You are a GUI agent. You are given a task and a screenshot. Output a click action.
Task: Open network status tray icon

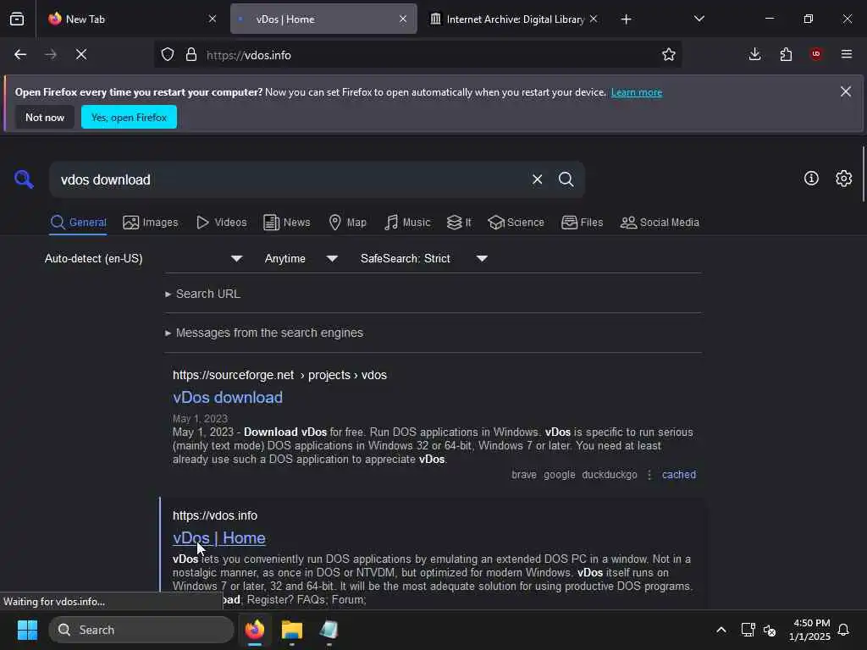748,630
